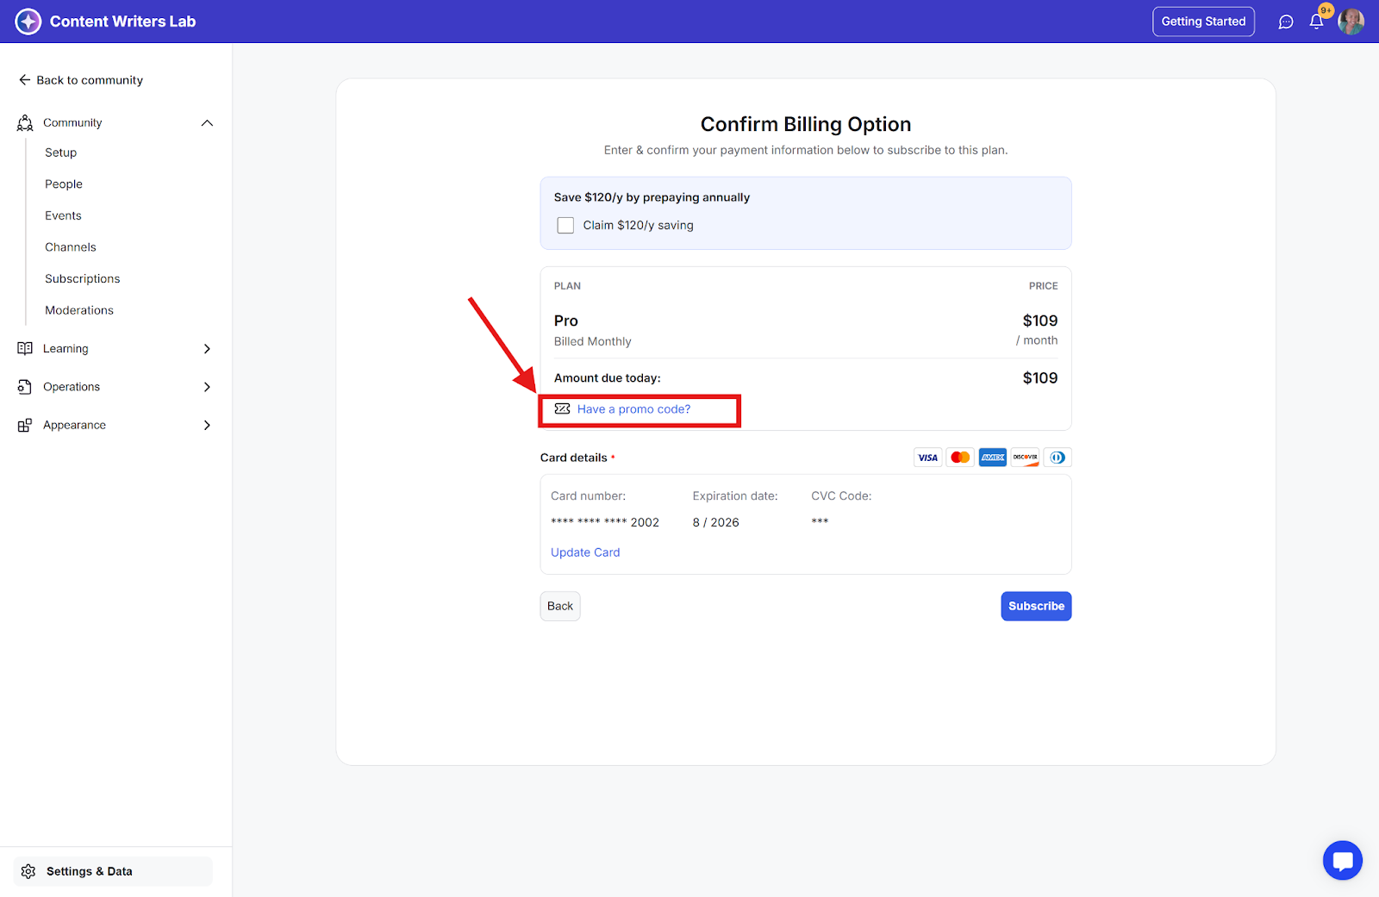Expand the Appearance section
The image size is (1379, 897).
pyautogui.click(x=207, y=425)
